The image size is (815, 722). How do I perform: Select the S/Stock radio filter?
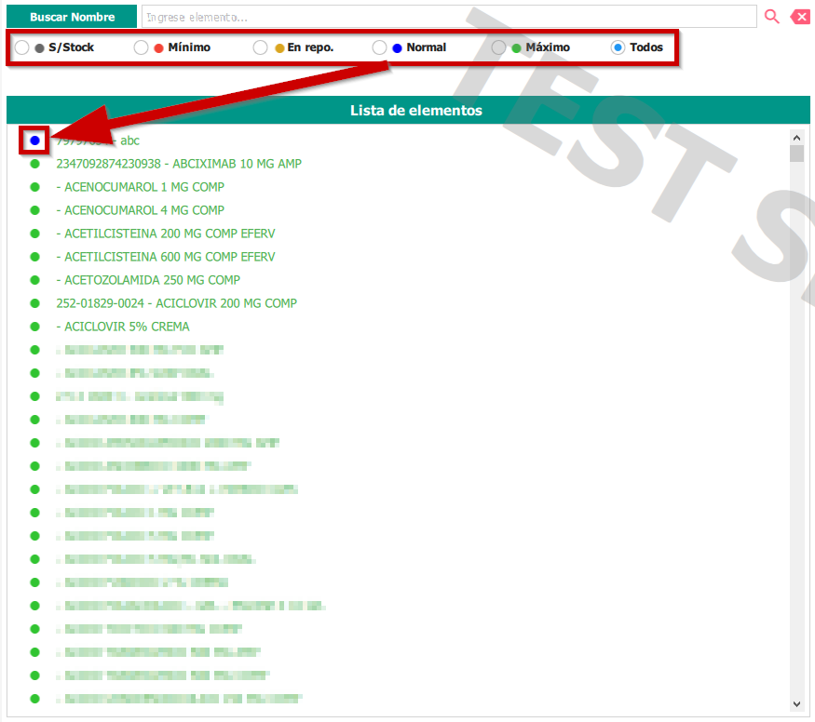click(21, 47)
